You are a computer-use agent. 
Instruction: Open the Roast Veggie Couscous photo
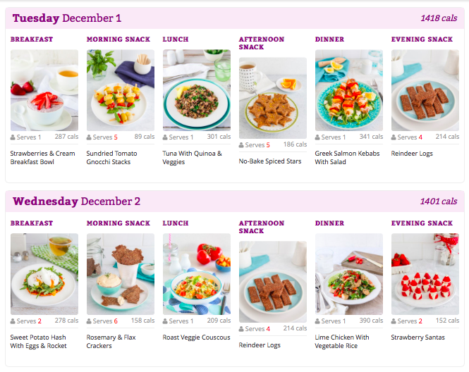197,274
